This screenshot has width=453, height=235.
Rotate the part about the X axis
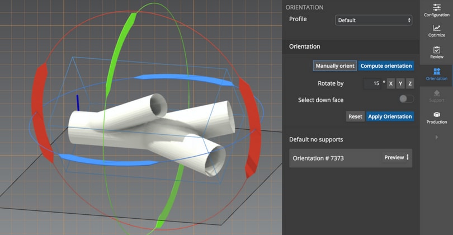click(x=390, y=83)
